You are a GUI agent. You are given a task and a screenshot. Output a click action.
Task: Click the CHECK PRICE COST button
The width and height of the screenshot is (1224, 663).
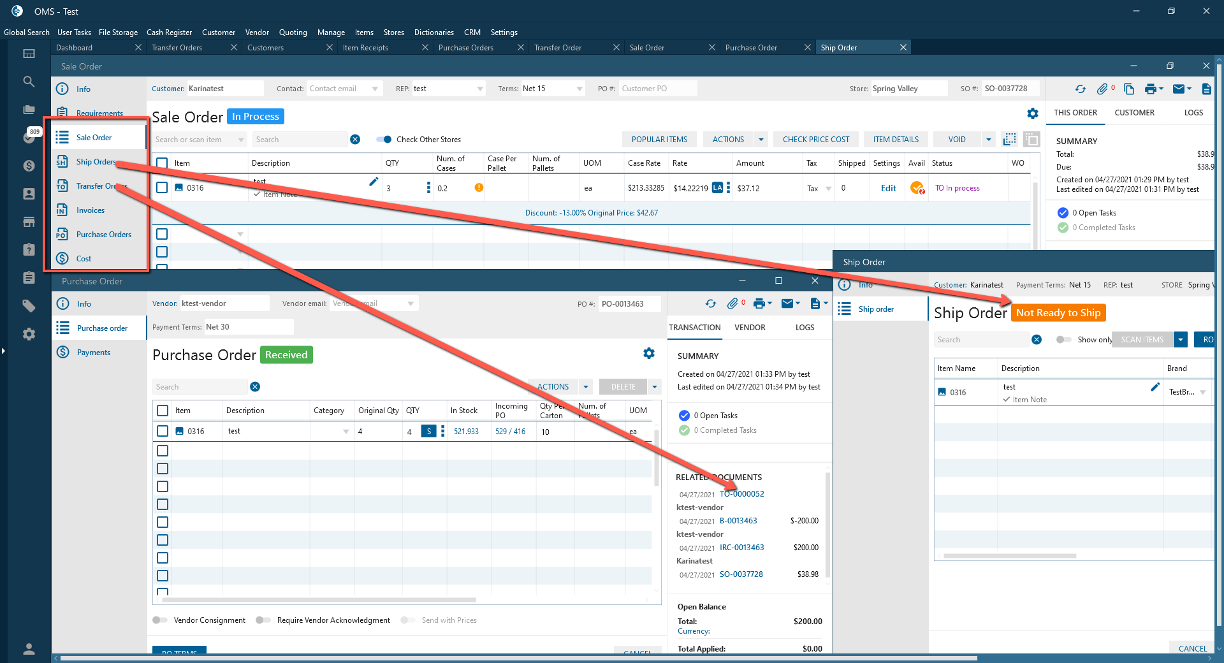point(816,140)
